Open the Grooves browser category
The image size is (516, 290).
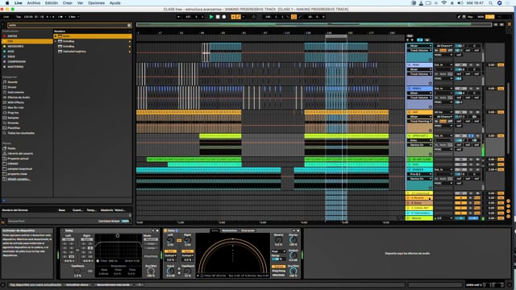click(13, 123)
